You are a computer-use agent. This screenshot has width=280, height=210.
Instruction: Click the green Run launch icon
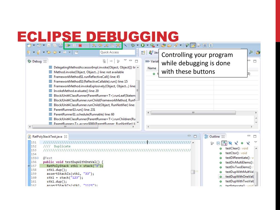pos(142,45)
